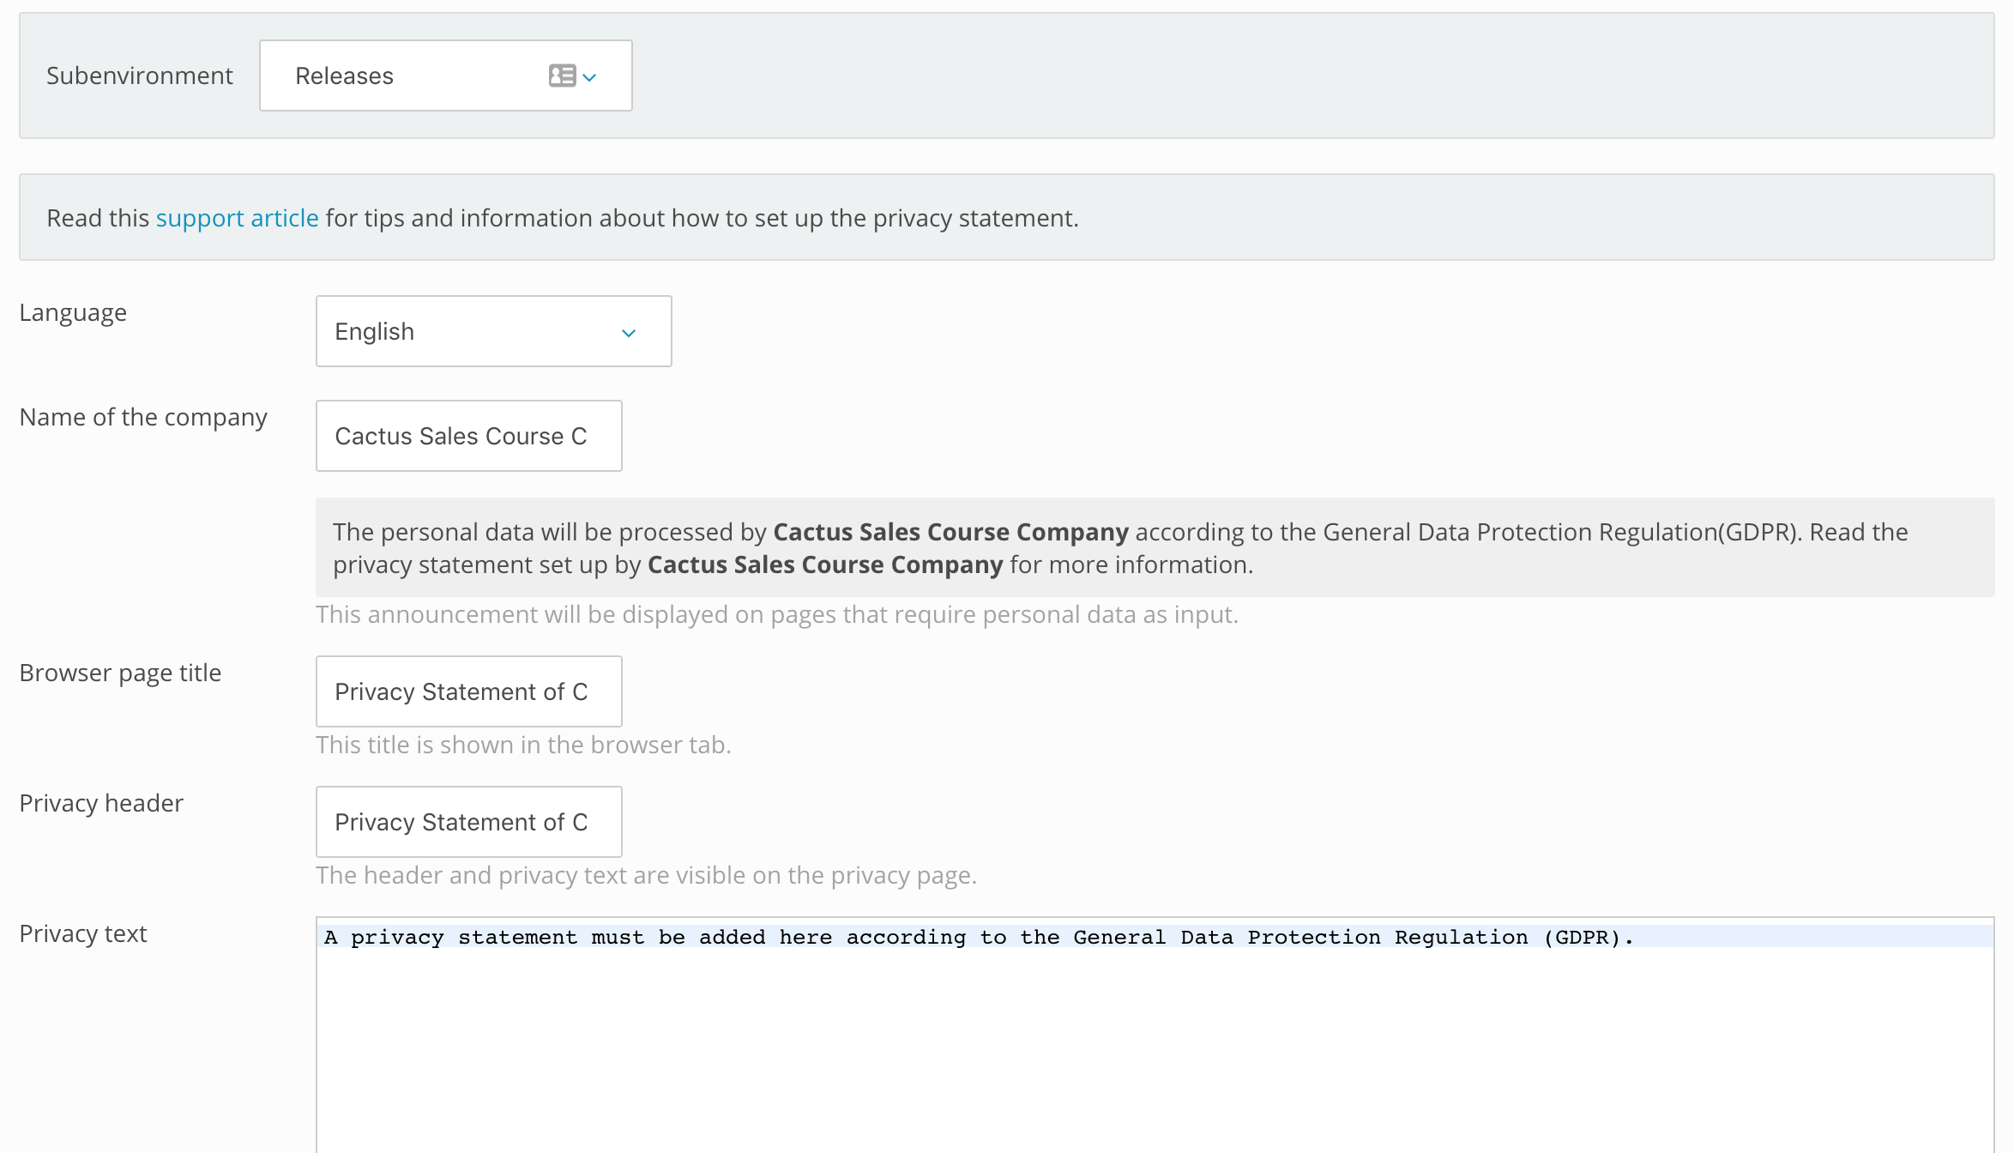This screenshot has height=1153, width=2014.
Task: Click the GDPR privacy statement text line
Action: pos(978,937)
